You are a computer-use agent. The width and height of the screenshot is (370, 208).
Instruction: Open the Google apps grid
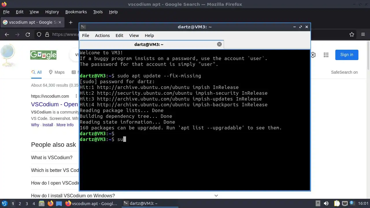[326, 55]
